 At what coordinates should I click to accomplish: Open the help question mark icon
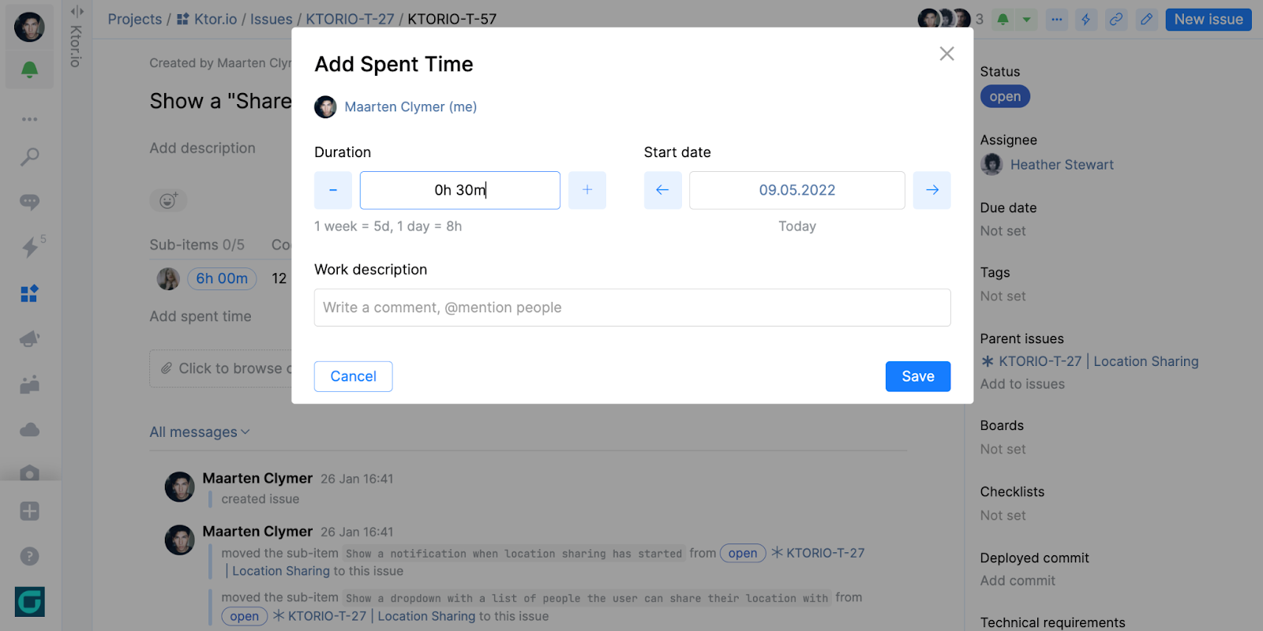pos(29,556)
